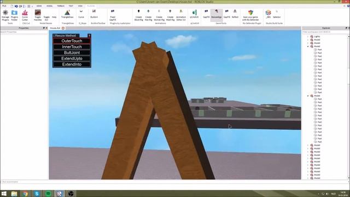Select the House.rbxl document tab
350x197 pixels.
(55, 28)
